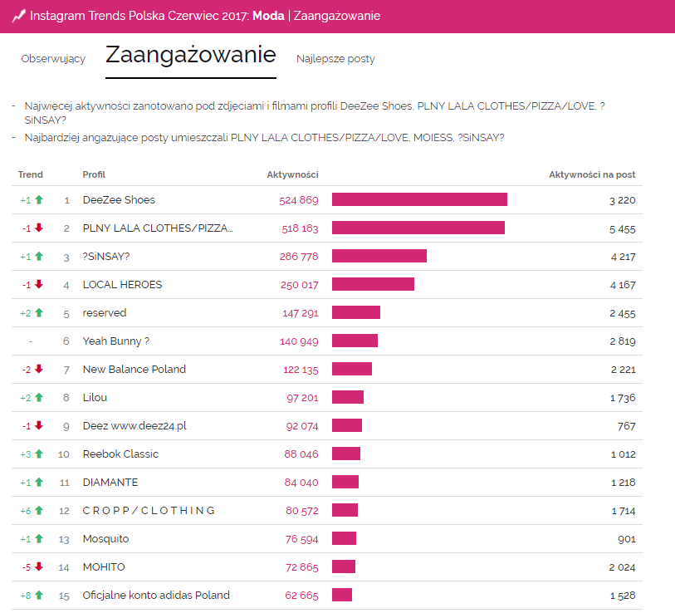
Task: Click the Trend column header
Action: pyautogui.click(x=30, y=174)
